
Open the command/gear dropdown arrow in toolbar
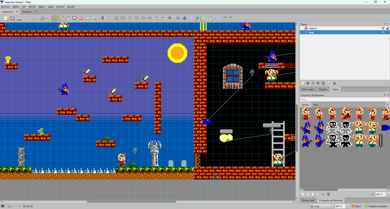pos(47,18)
